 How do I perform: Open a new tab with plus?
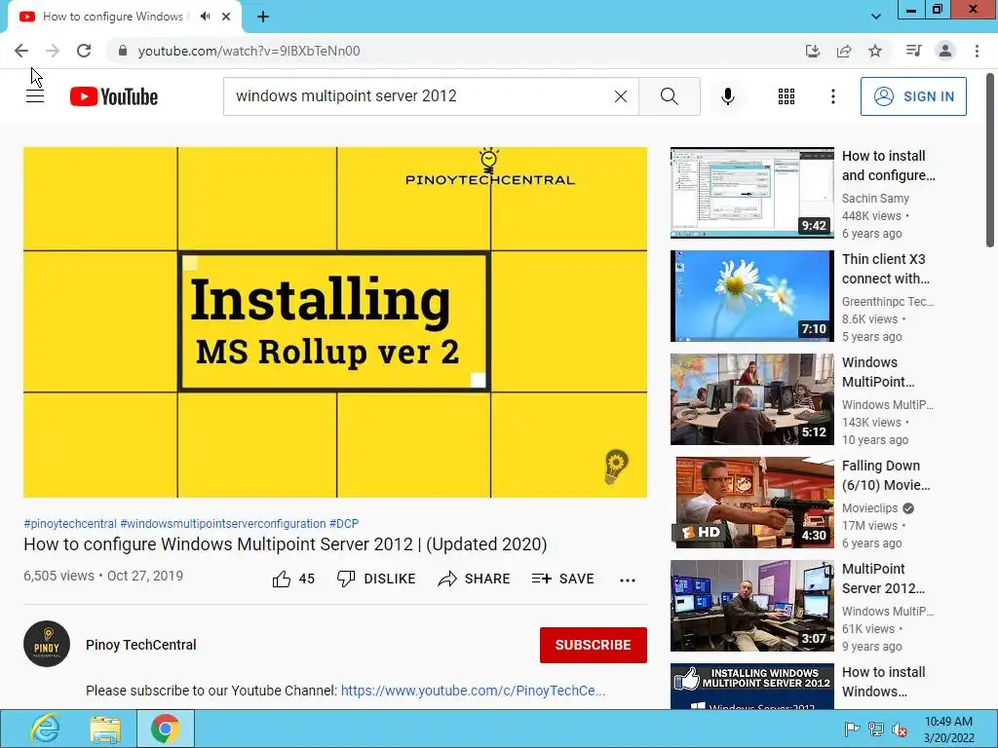(x=263, y=18)
